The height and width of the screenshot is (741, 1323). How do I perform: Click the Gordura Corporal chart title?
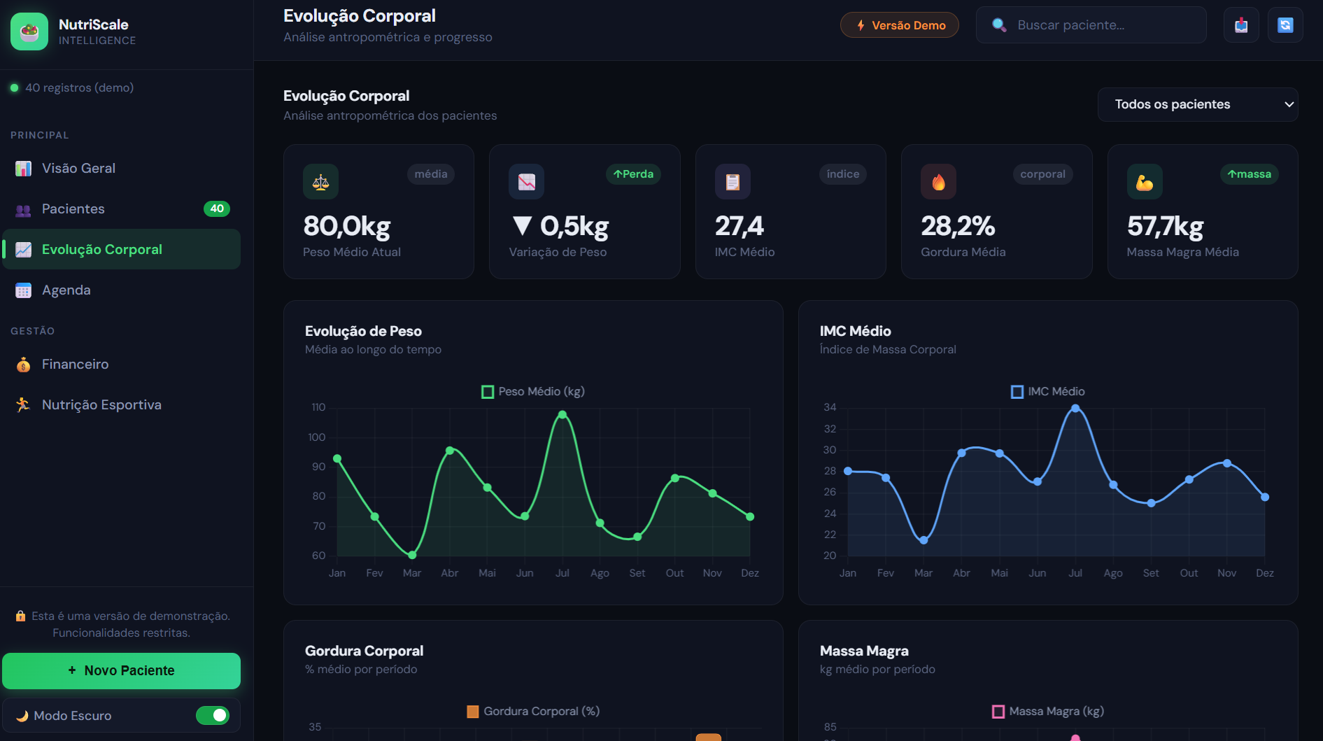(364, 651)
